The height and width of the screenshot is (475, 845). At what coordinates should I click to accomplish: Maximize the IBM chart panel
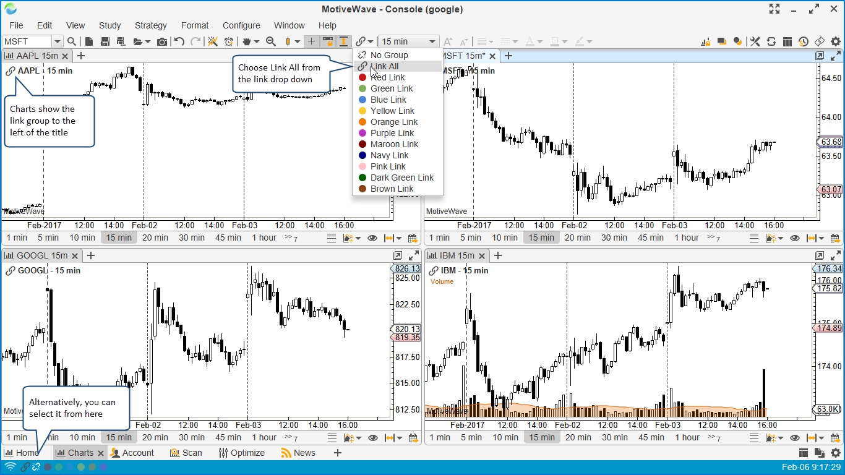coord(836,255)
